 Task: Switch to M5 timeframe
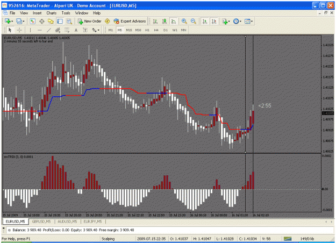[119, 30]
